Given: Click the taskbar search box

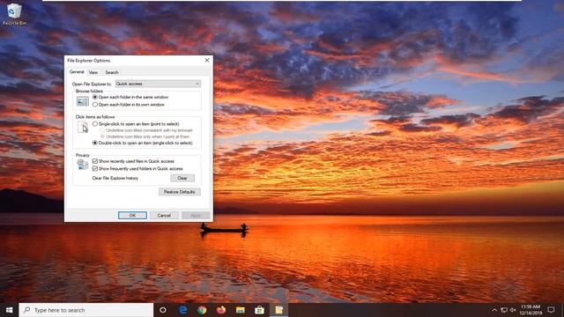Looking at the screenshot, I should (x=86, y=310).
